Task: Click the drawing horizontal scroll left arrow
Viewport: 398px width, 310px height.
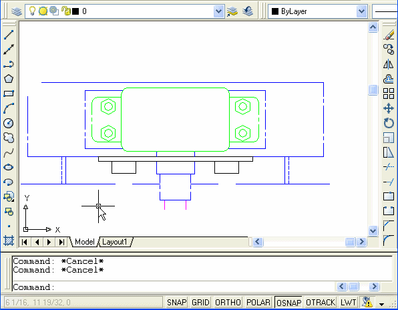Action: [x=258, y=242]
